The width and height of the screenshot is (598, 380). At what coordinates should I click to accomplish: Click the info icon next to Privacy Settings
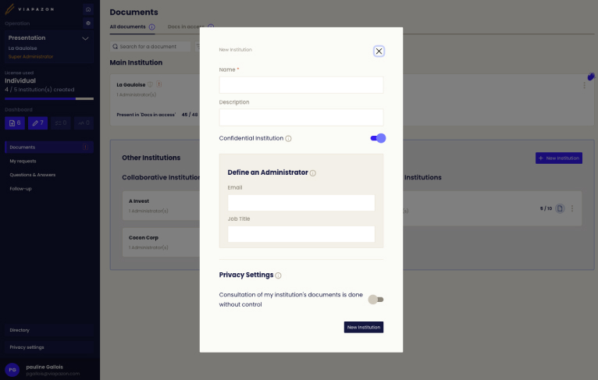point(279,275)
